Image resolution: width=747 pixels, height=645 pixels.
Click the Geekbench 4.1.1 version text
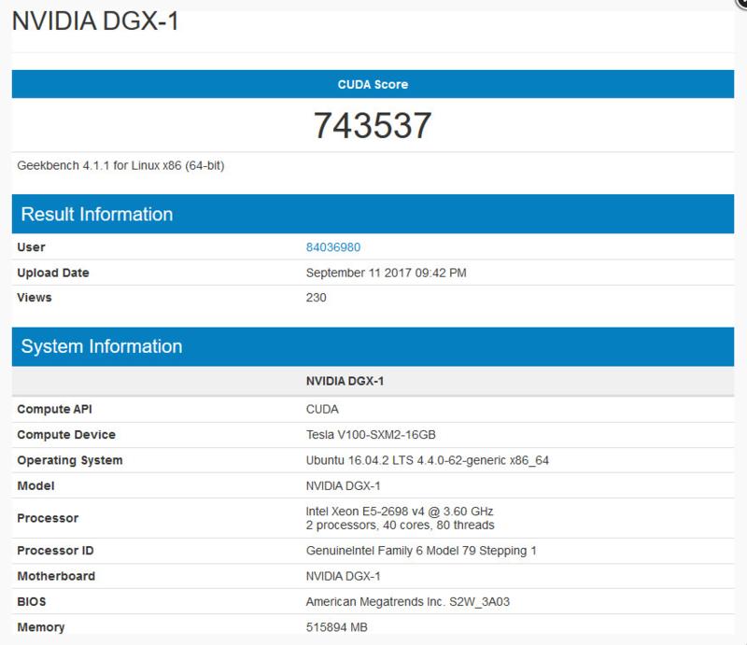[x=120, y=166]
